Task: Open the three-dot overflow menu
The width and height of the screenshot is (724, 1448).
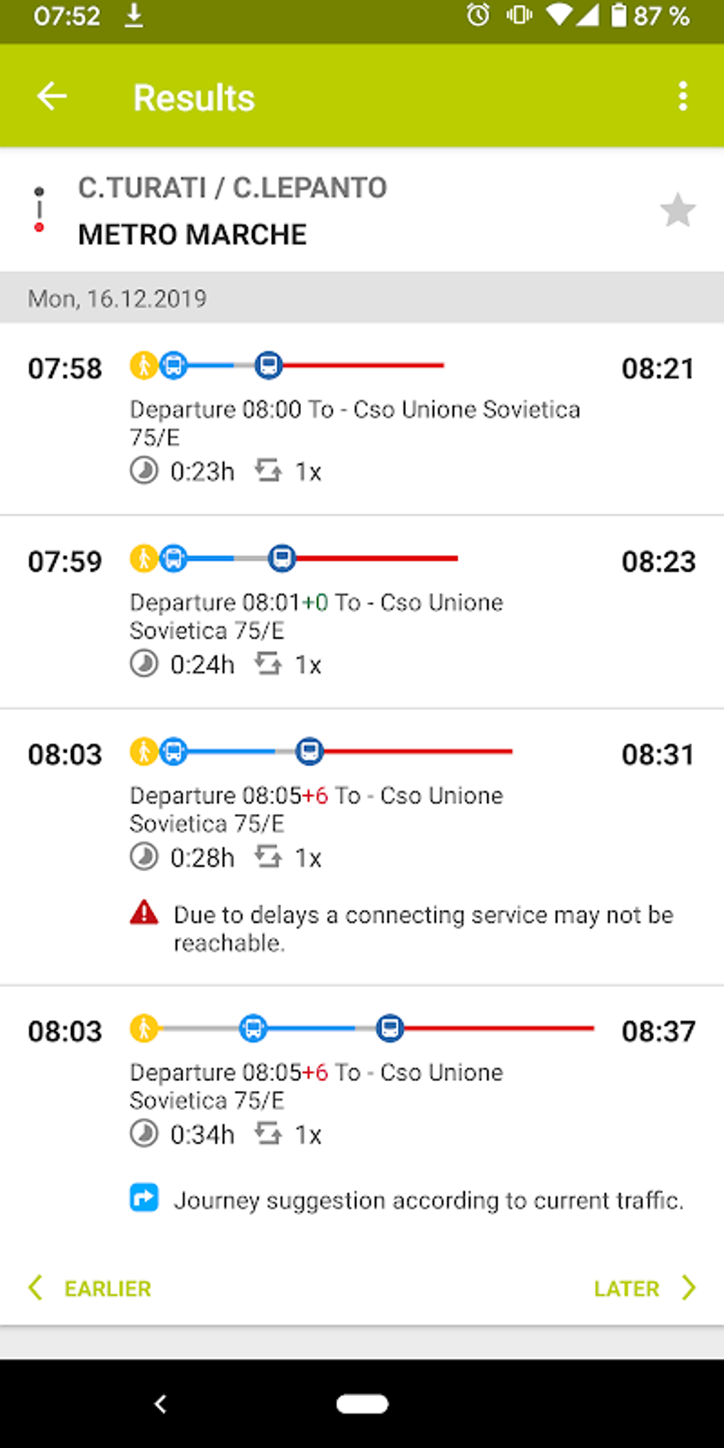Action: [x=682, y=97]
